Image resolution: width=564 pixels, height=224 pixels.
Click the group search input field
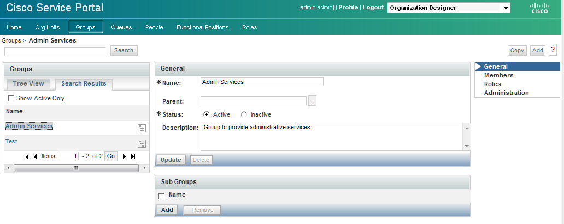[x=55, y=52]
